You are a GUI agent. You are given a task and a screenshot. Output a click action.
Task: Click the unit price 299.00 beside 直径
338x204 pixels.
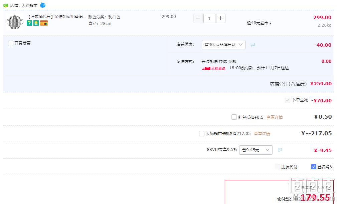[x=169, y=17]
